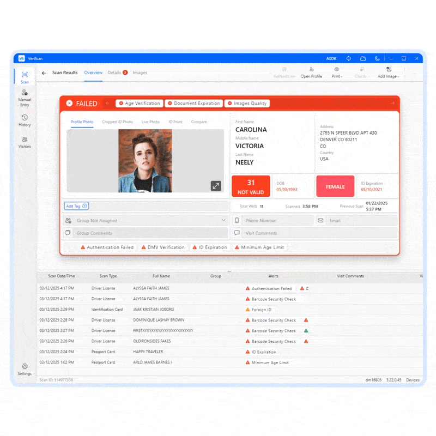This screenshot has width=436, height=436.
Task: Toggle dark mode moon icon
Action: click(x=377, y=58)
